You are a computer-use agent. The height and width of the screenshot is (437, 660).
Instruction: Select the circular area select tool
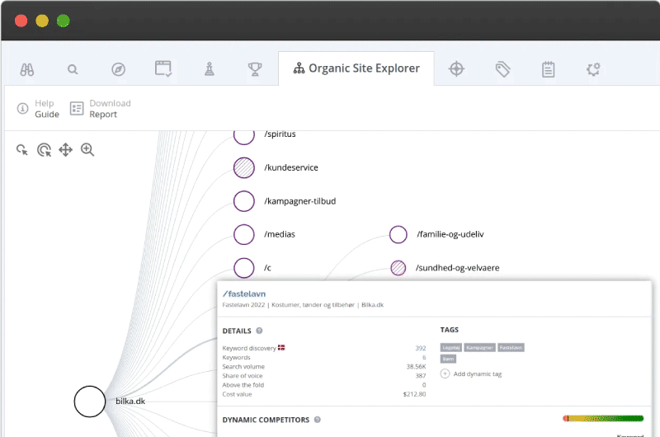44,150
